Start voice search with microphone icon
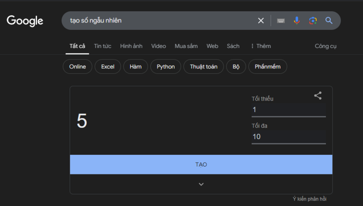Image resolution: width=363 pixels, height=206 pixels. [297, 20]
